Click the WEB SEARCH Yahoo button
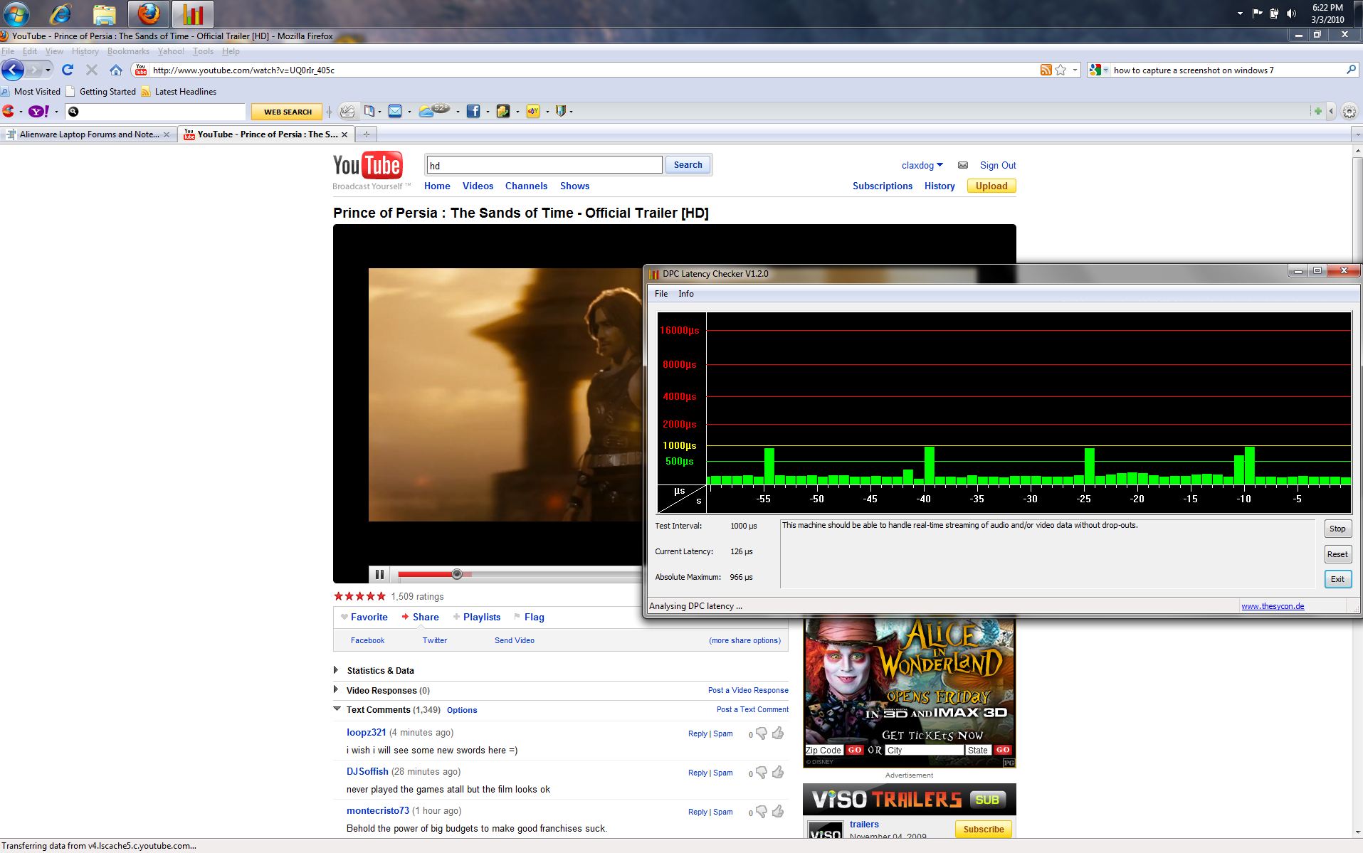 point(288,112)
